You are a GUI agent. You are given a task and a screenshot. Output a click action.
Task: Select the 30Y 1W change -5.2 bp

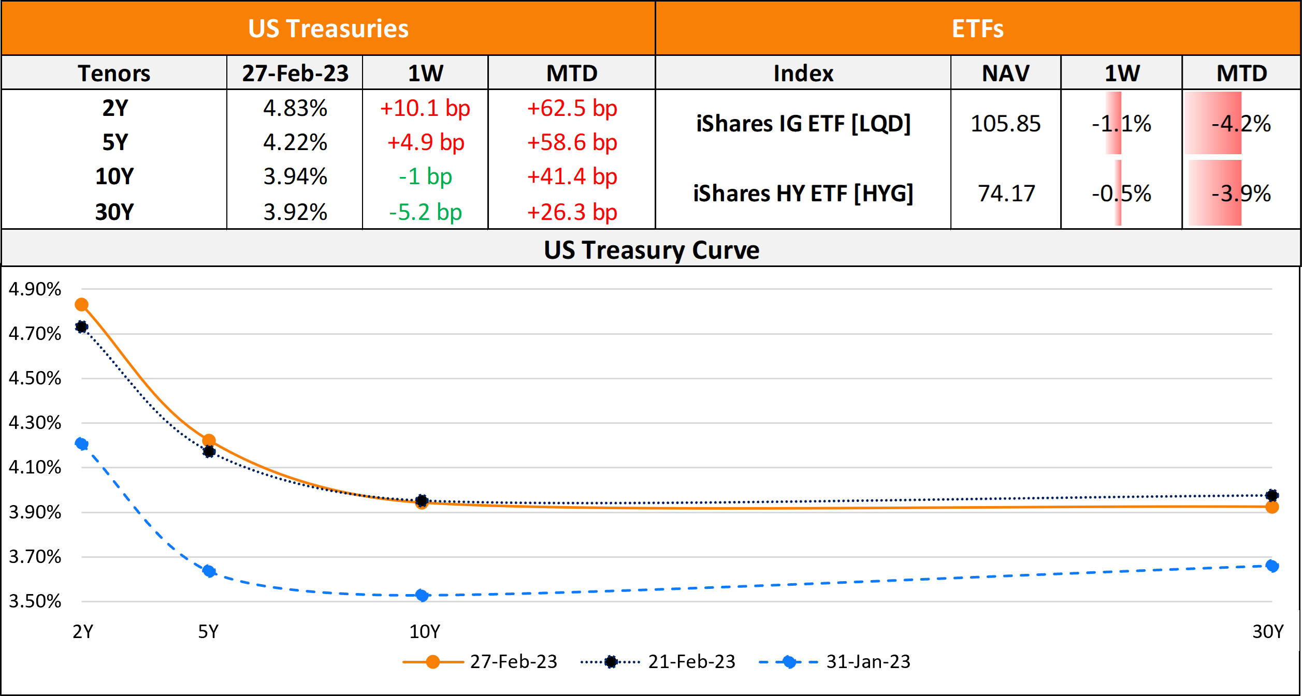click(x=425, y=212)
